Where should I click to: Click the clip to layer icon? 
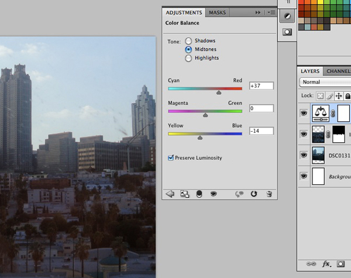click(x=199, y=194)
